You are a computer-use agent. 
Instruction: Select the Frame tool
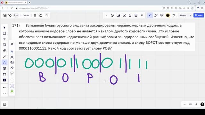[4, 74]
